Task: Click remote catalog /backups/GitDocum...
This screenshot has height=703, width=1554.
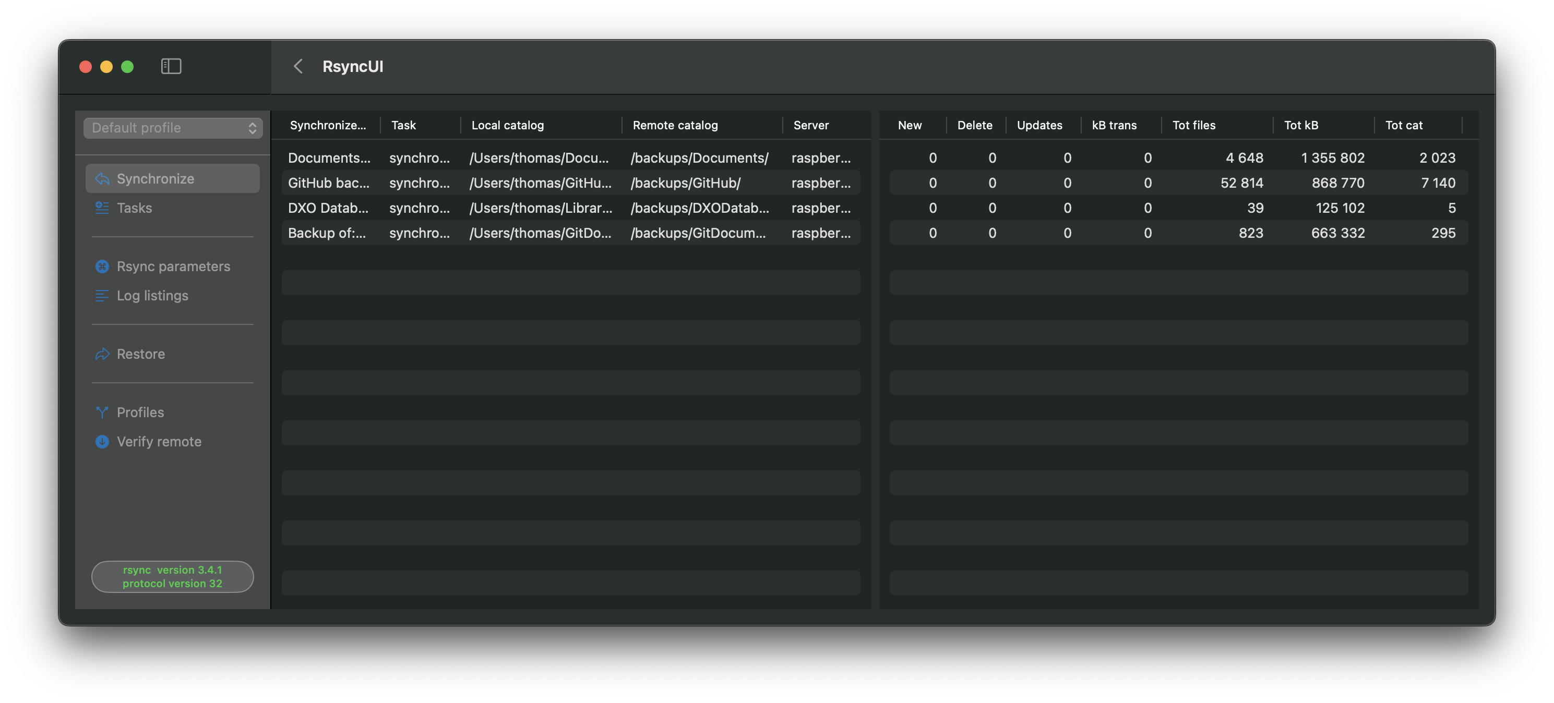Action: (x=698, y=233)
